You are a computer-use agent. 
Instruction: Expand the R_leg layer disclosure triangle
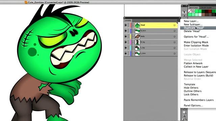[x=133, y=42]
